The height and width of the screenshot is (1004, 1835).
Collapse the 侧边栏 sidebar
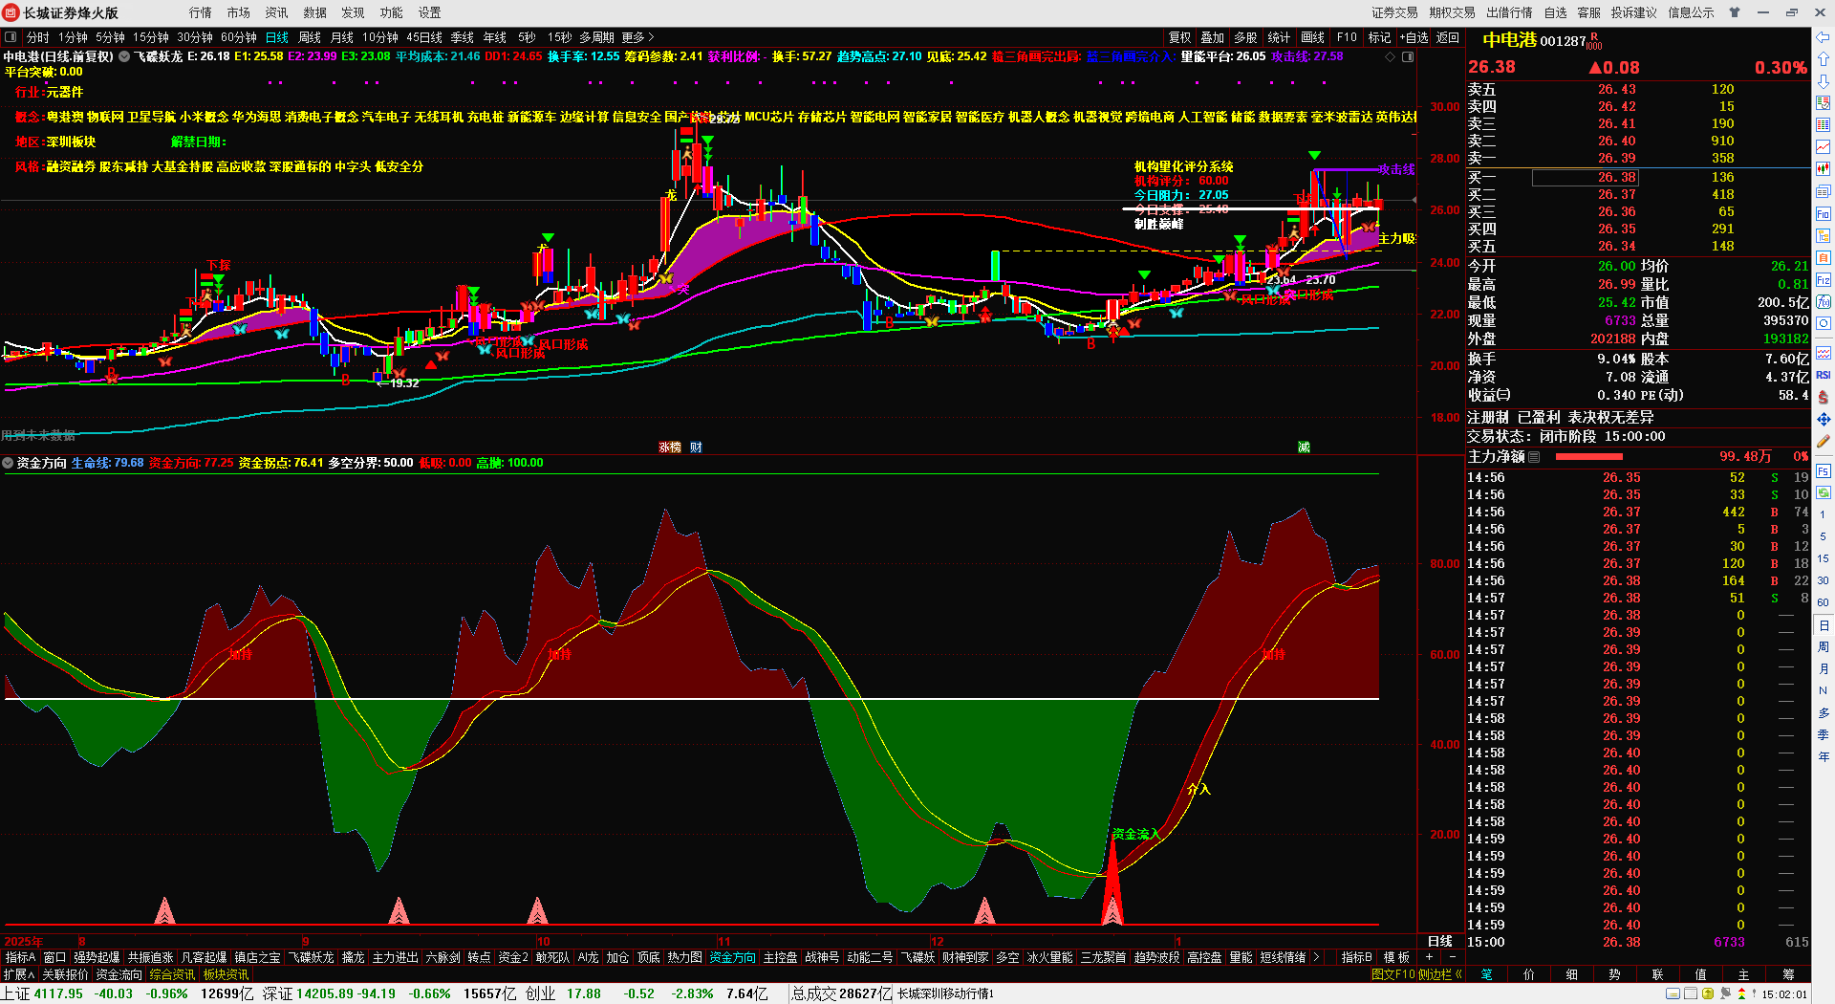(x=1440, y=974)
